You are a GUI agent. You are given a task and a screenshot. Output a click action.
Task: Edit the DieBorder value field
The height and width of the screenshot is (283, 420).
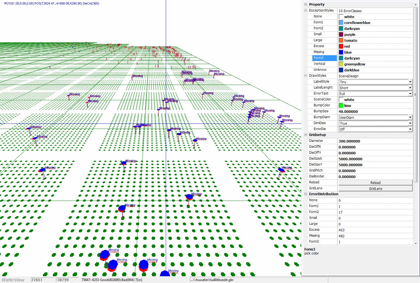click(x=375, y=177)
